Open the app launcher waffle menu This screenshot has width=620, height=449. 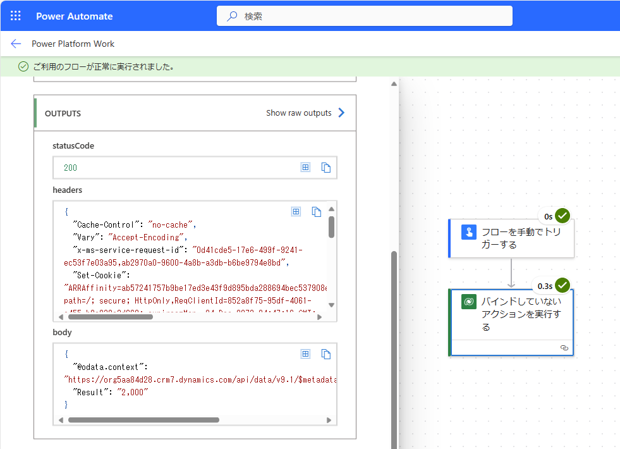(15, 16)
